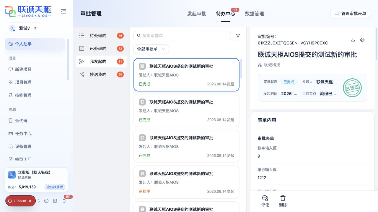Screen dimensions: 378x212
Task: Focus the 搜索审批单 search field
Action: pyautogui.click(x=182, y=36)
